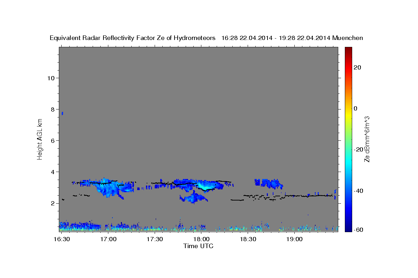The width and height of the screenshot is (418, 278).
Task: Click the '2' height tick label
Action: coord(53,203)
